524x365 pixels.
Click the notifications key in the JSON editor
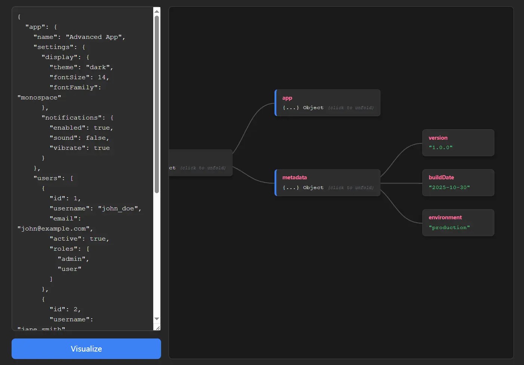[71, 117]
